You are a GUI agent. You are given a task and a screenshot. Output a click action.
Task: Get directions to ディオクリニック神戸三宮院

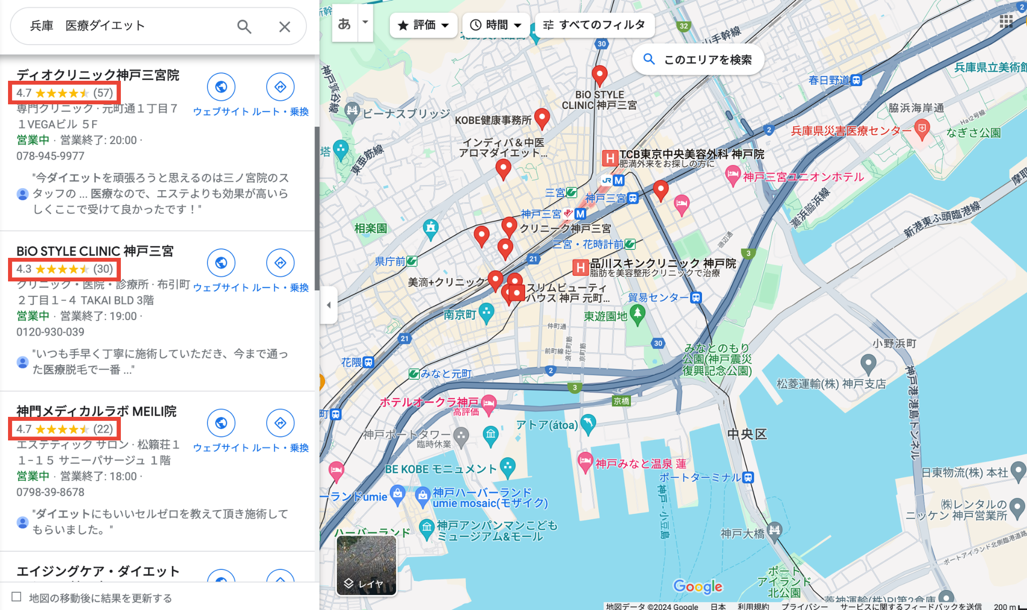pos(280,87)
